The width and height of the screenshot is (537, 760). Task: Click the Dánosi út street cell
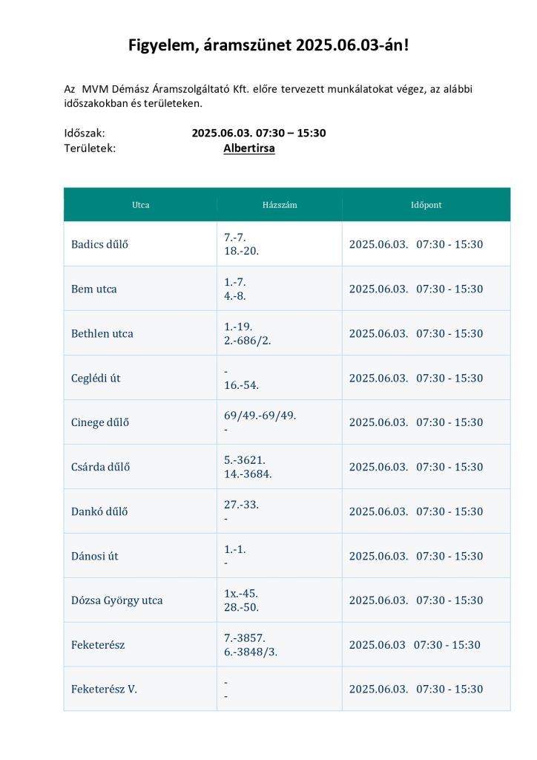(95, 556)
